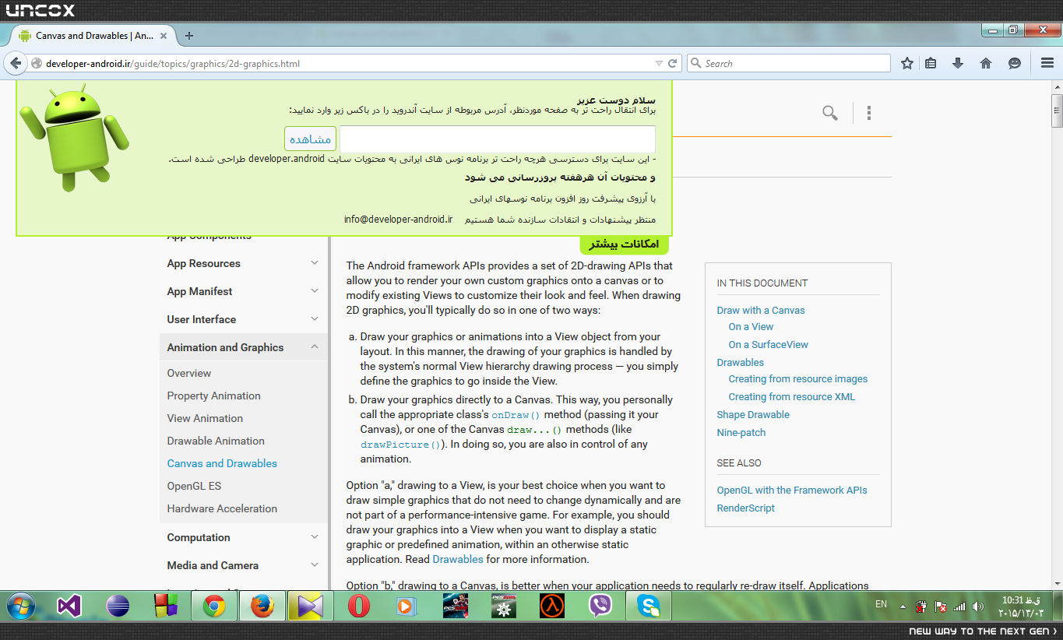Screen dimensions: 1063x640
Task: Open OpenGL ES in the sidebar
Action: point(194,486)
